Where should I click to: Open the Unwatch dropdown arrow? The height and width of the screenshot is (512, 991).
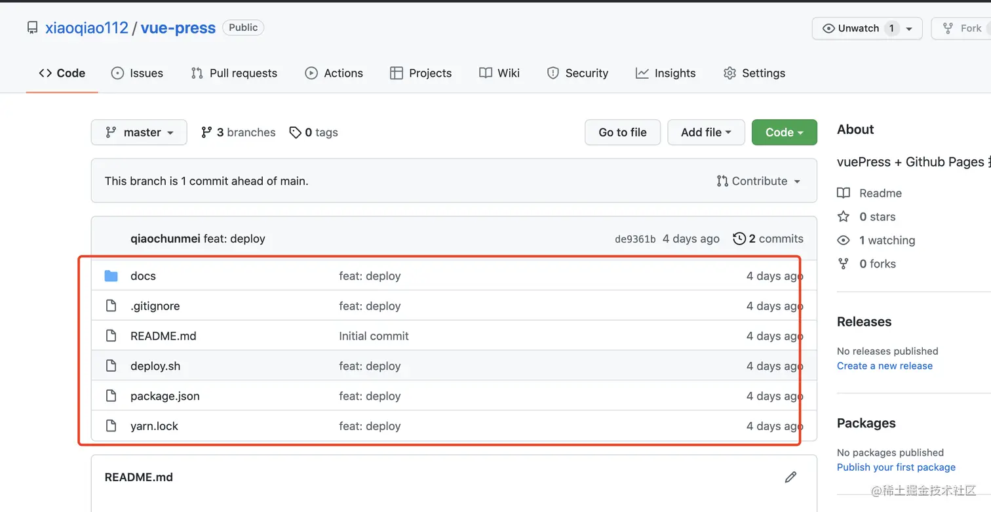(909, 29)
